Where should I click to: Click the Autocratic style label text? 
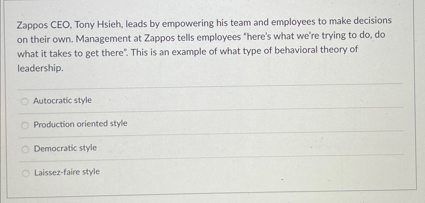pos(63,100)
